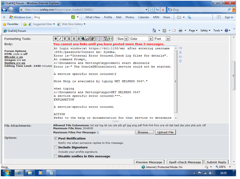Expand the Color dropdown list
Screen dimensions: 240x179
(x=141, y=39)
